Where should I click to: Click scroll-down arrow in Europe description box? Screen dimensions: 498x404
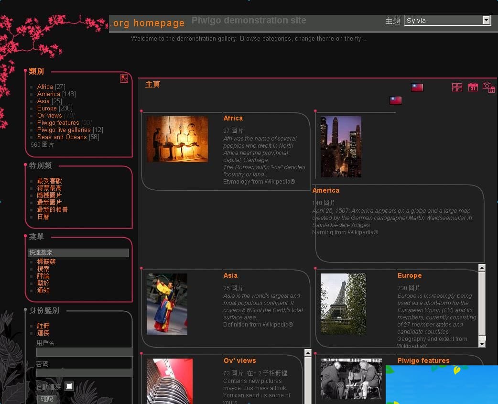click(482, 343)
